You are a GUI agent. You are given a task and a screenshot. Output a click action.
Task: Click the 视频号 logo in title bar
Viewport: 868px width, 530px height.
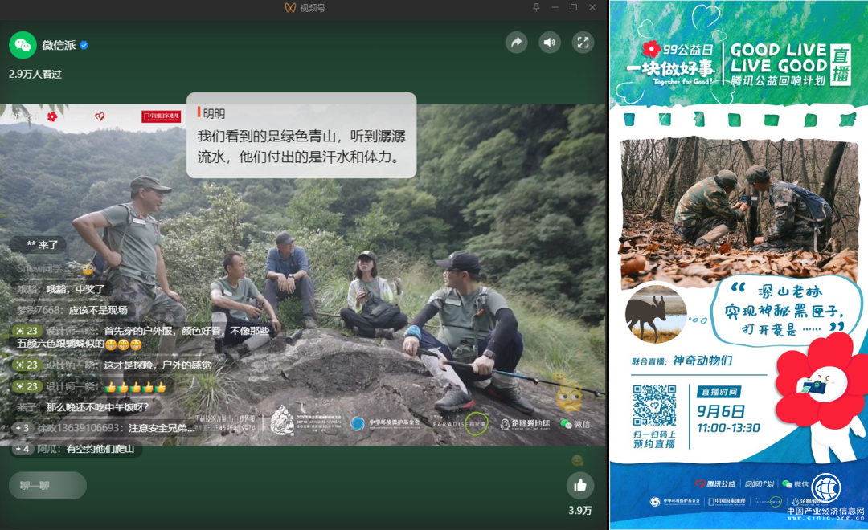291,7
